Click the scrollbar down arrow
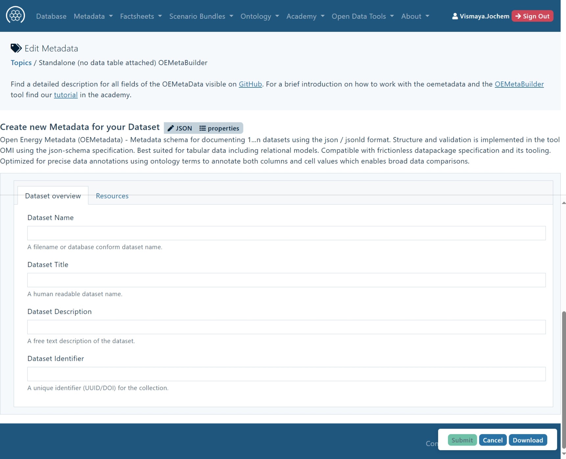Viewport: 566px width, 459px height. coord(563,454)
